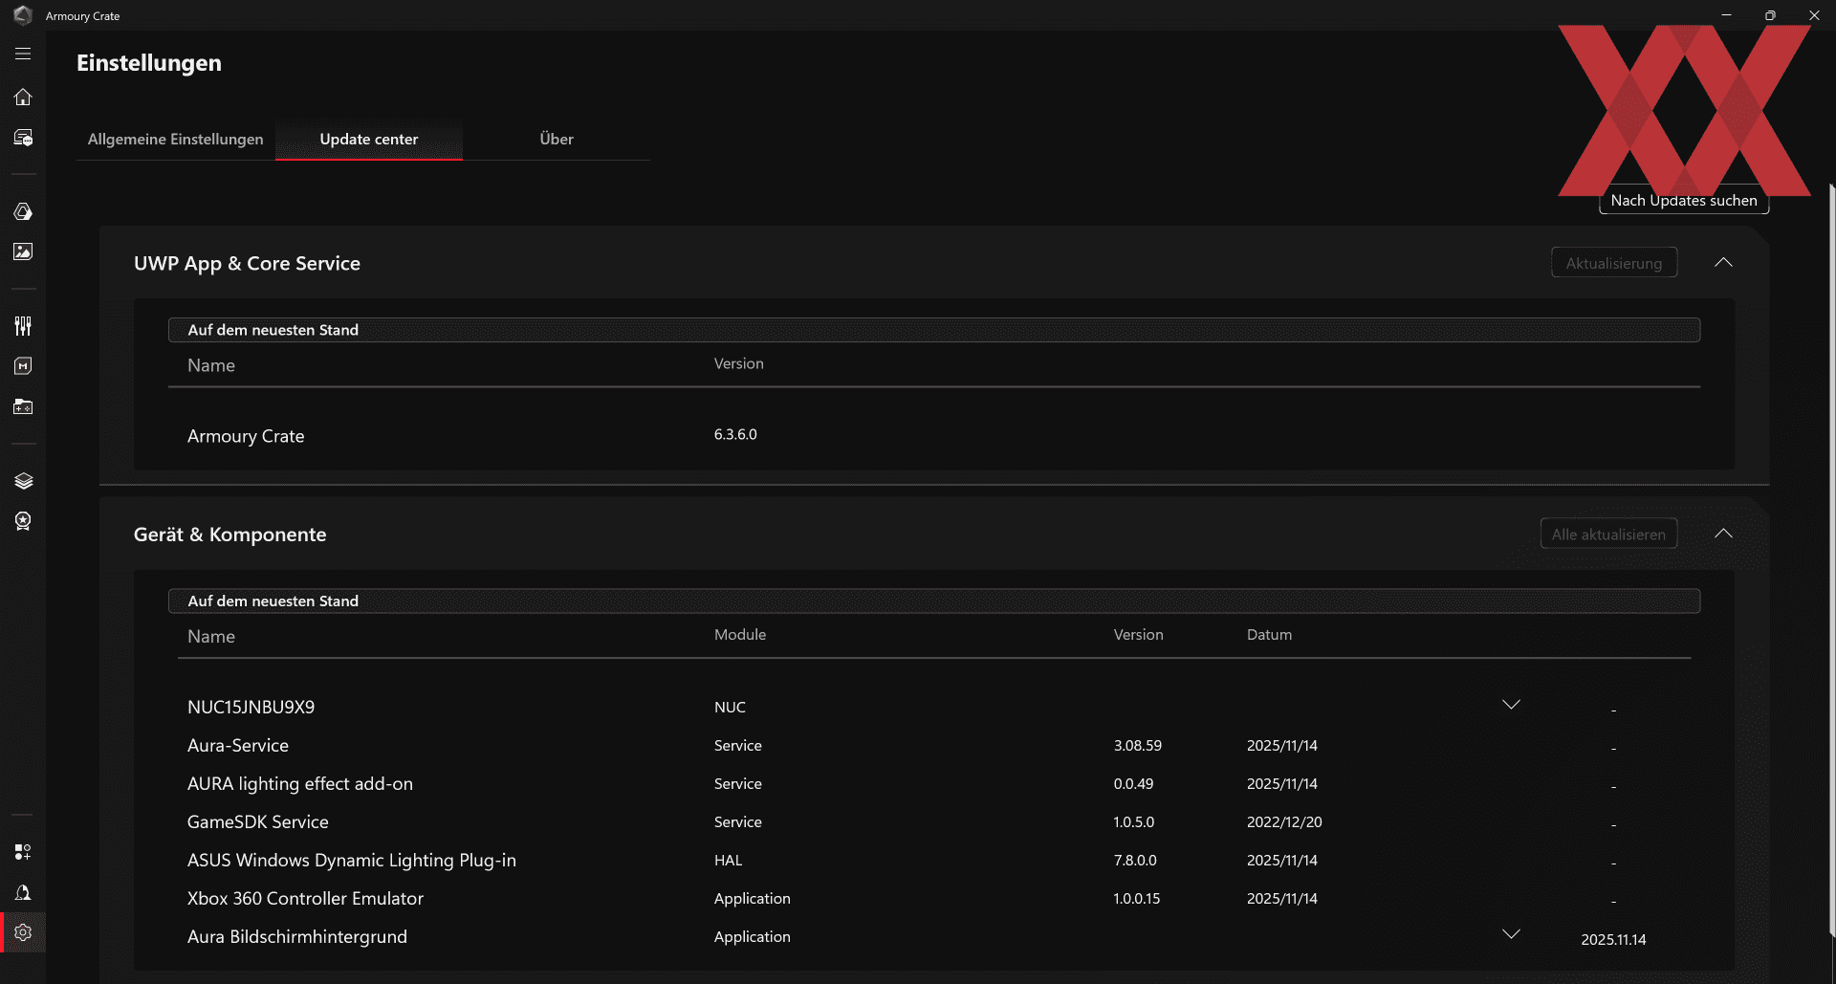The image size is (1836, 984).
Task: Minimize the Armoury Crate window
Action: [x=1726, y=15]
